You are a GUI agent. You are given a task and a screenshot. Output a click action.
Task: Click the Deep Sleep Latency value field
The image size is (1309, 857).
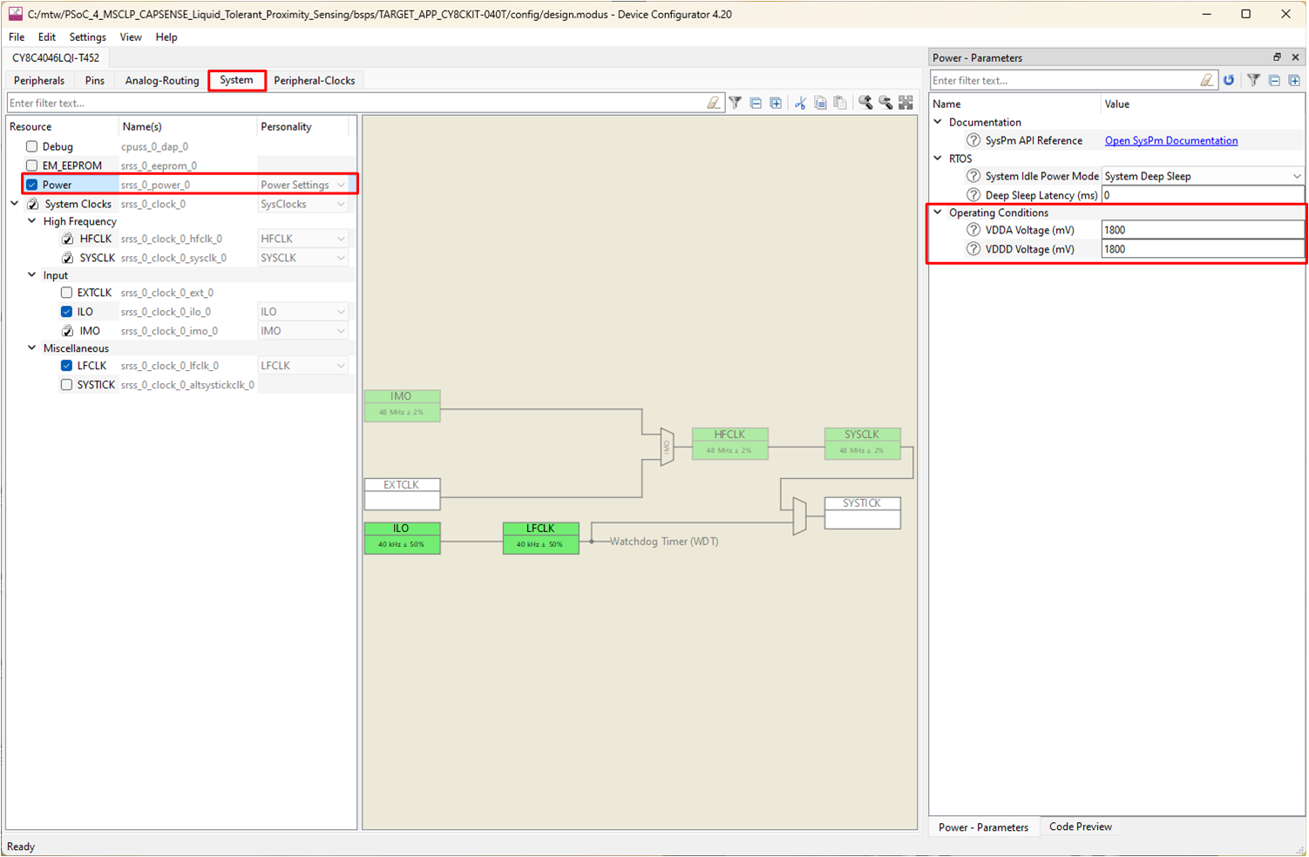pyautogui.click(x=1203, y=195)
